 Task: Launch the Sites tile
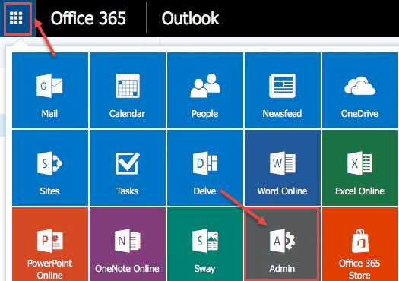[x=50, y=168]
